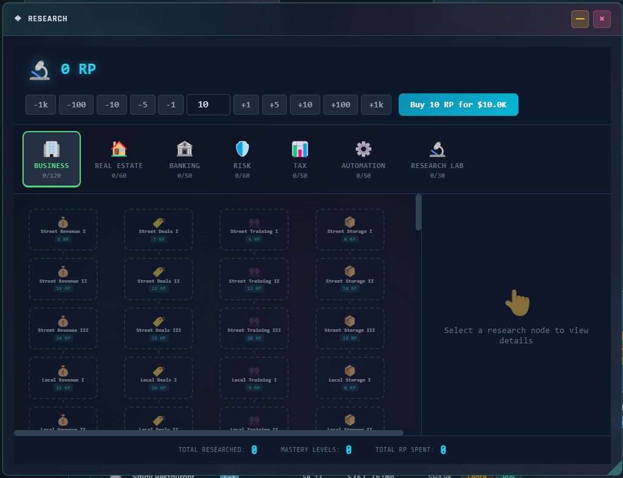
Task: Select the Street Storage III node
Action: click(349, 329)
